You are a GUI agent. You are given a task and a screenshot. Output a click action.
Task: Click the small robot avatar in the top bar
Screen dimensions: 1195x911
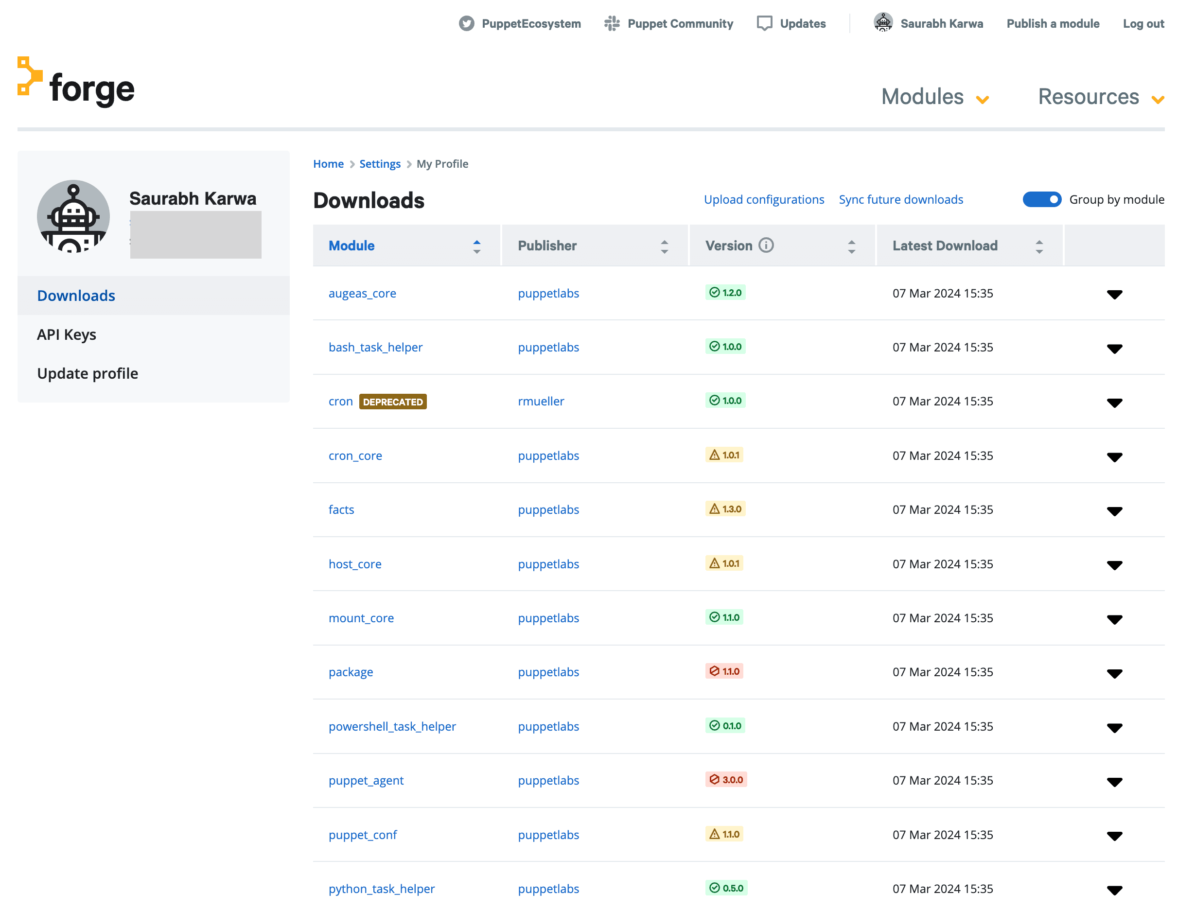[x=883, y=23]
